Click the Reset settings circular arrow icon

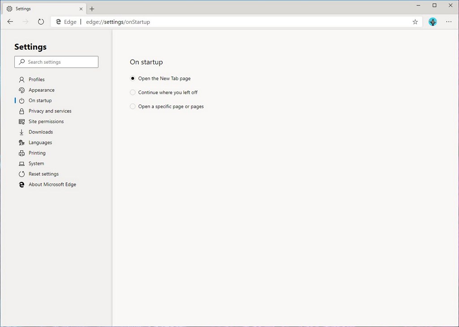pos(22,174)
